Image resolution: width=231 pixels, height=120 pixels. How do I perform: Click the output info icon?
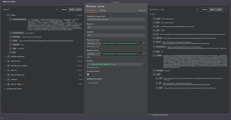163,10
